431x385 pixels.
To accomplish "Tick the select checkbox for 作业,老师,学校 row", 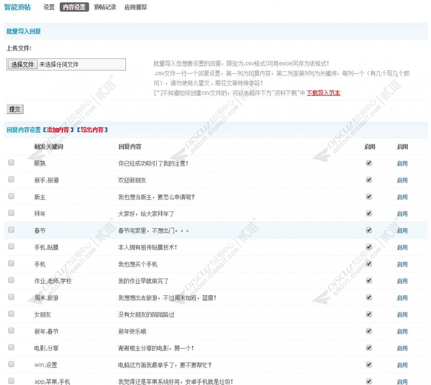I will (x=11, y=280).
